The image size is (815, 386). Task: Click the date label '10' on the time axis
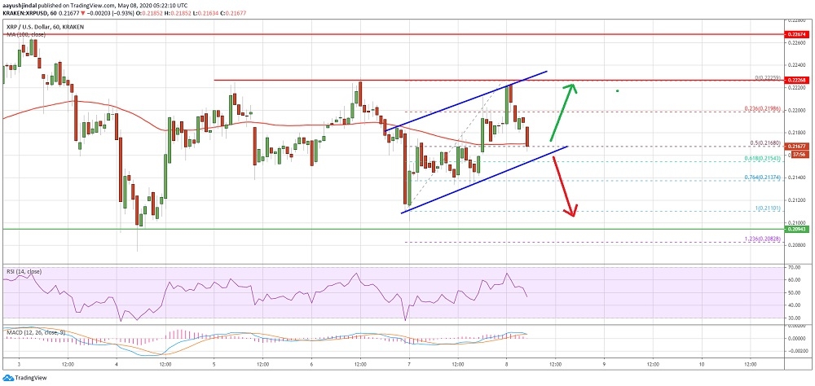click(702, 364)
